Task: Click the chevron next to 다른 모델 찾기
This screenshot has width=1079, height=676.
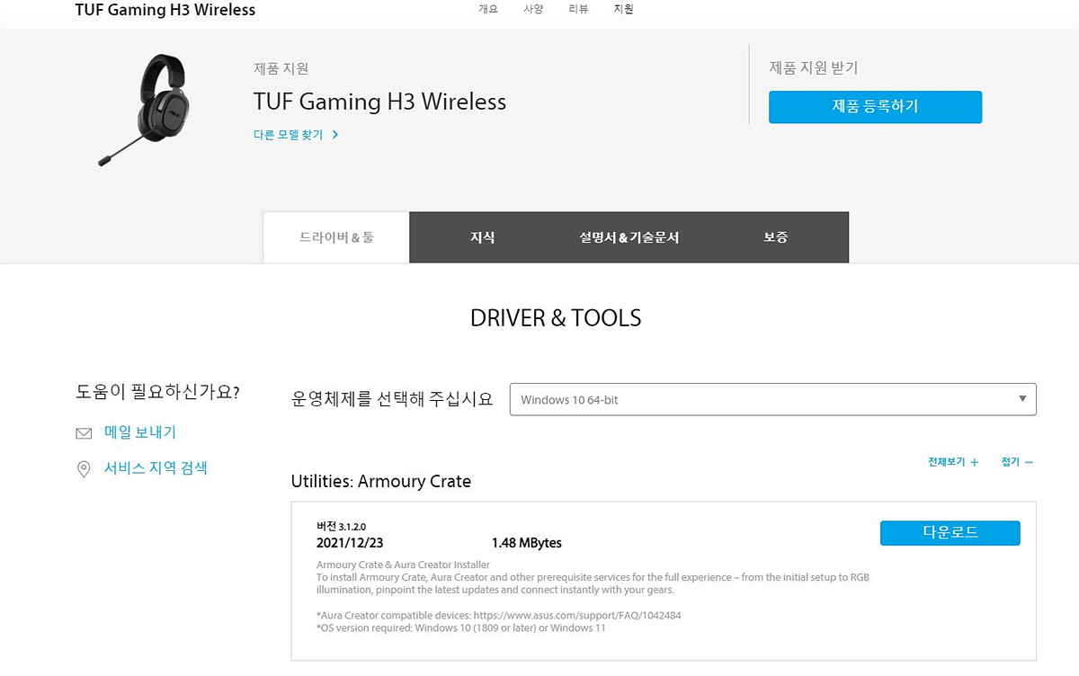Action: (x=335, y=135)
